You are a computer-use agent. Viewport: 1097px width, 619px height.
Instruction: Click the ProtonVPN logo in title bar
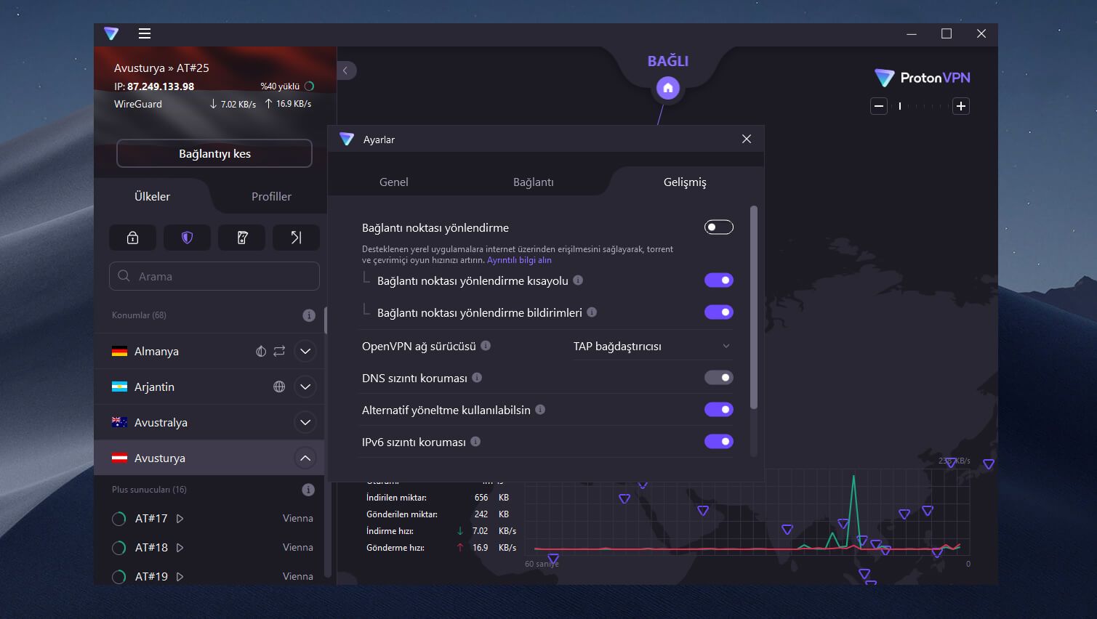point(110,33)
